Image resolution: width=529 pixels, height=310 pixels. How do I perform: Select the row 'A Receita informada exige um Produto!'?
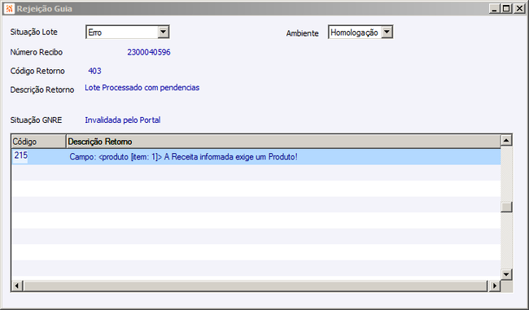pyautogui.click(x=256, y=157)
